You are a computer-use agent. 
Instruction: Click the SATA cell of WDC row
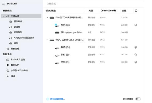click(x=102, y=40)
